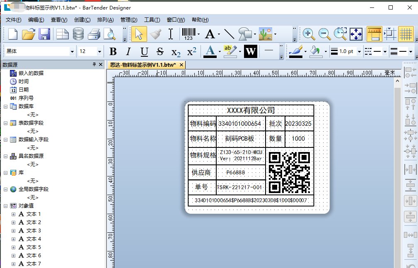Select the 全局数据字段 tree item
The image size is (418, 268).
(33, 189)
